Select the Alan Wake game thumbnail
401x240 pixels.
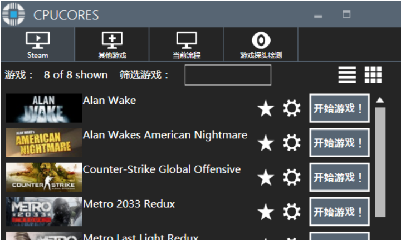44,108
